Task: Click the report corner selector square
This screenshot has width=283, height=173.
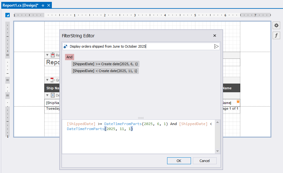Action: pyautogui.click(x=8, y=15)
